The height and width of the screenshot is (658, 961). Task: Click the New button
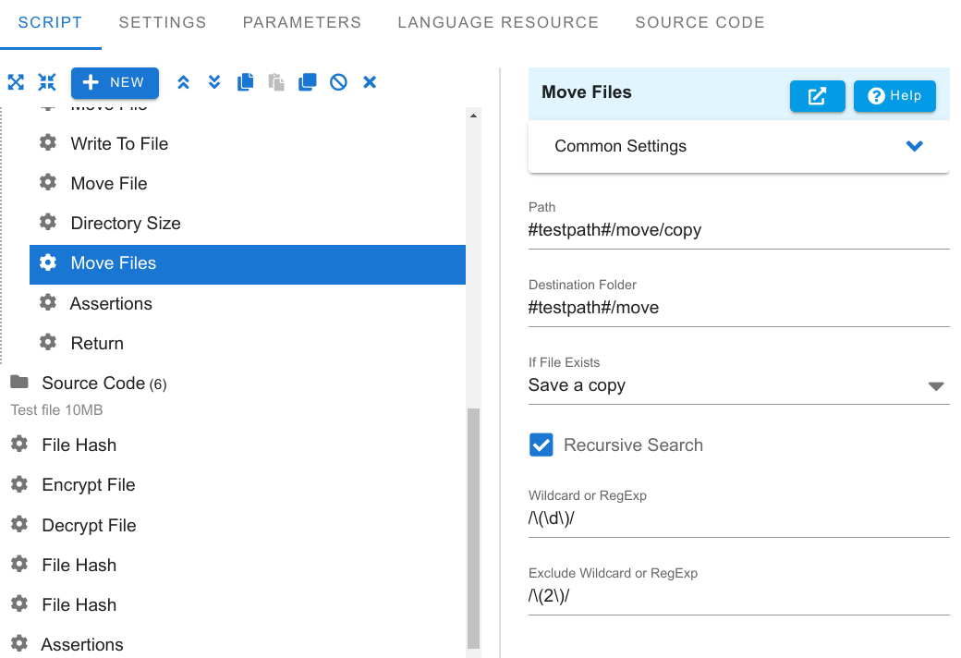tap(115, 82)
